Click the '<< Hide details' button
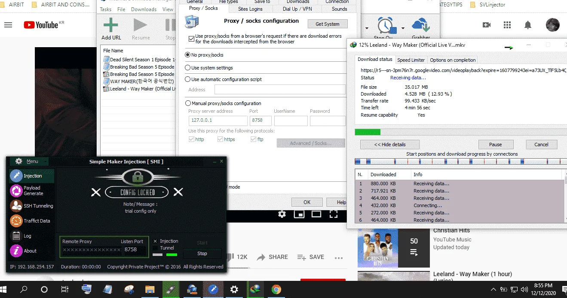This screenshot has height=298, width=567. point(390,144)
